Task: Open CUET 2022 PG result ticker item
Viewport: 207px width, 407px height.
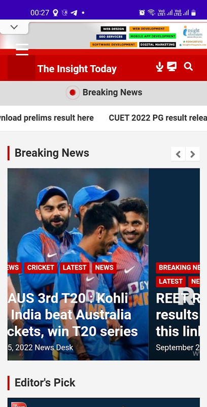Action: coord(158,118)
